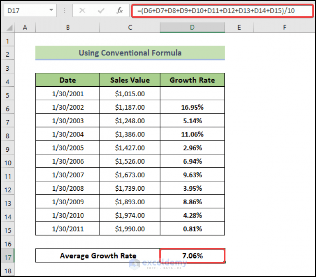Select the cell with date 1/30/2008
Image resolution: width=316 pixels, height=277 pixels.
tap(68, 188)
